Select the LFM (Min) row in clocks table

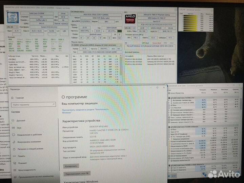(38, 59)
